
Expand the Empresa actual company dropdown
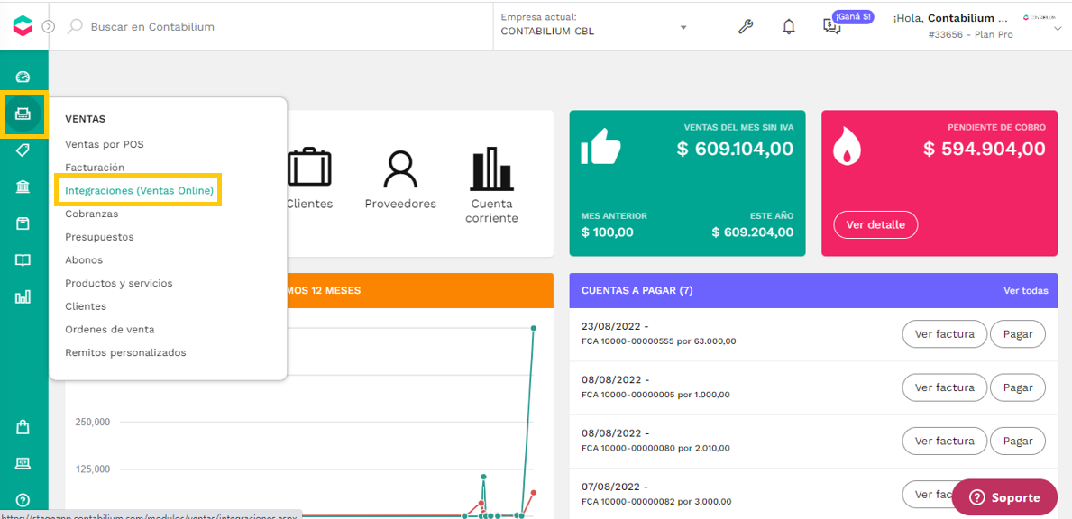click(x=683, y=26)
